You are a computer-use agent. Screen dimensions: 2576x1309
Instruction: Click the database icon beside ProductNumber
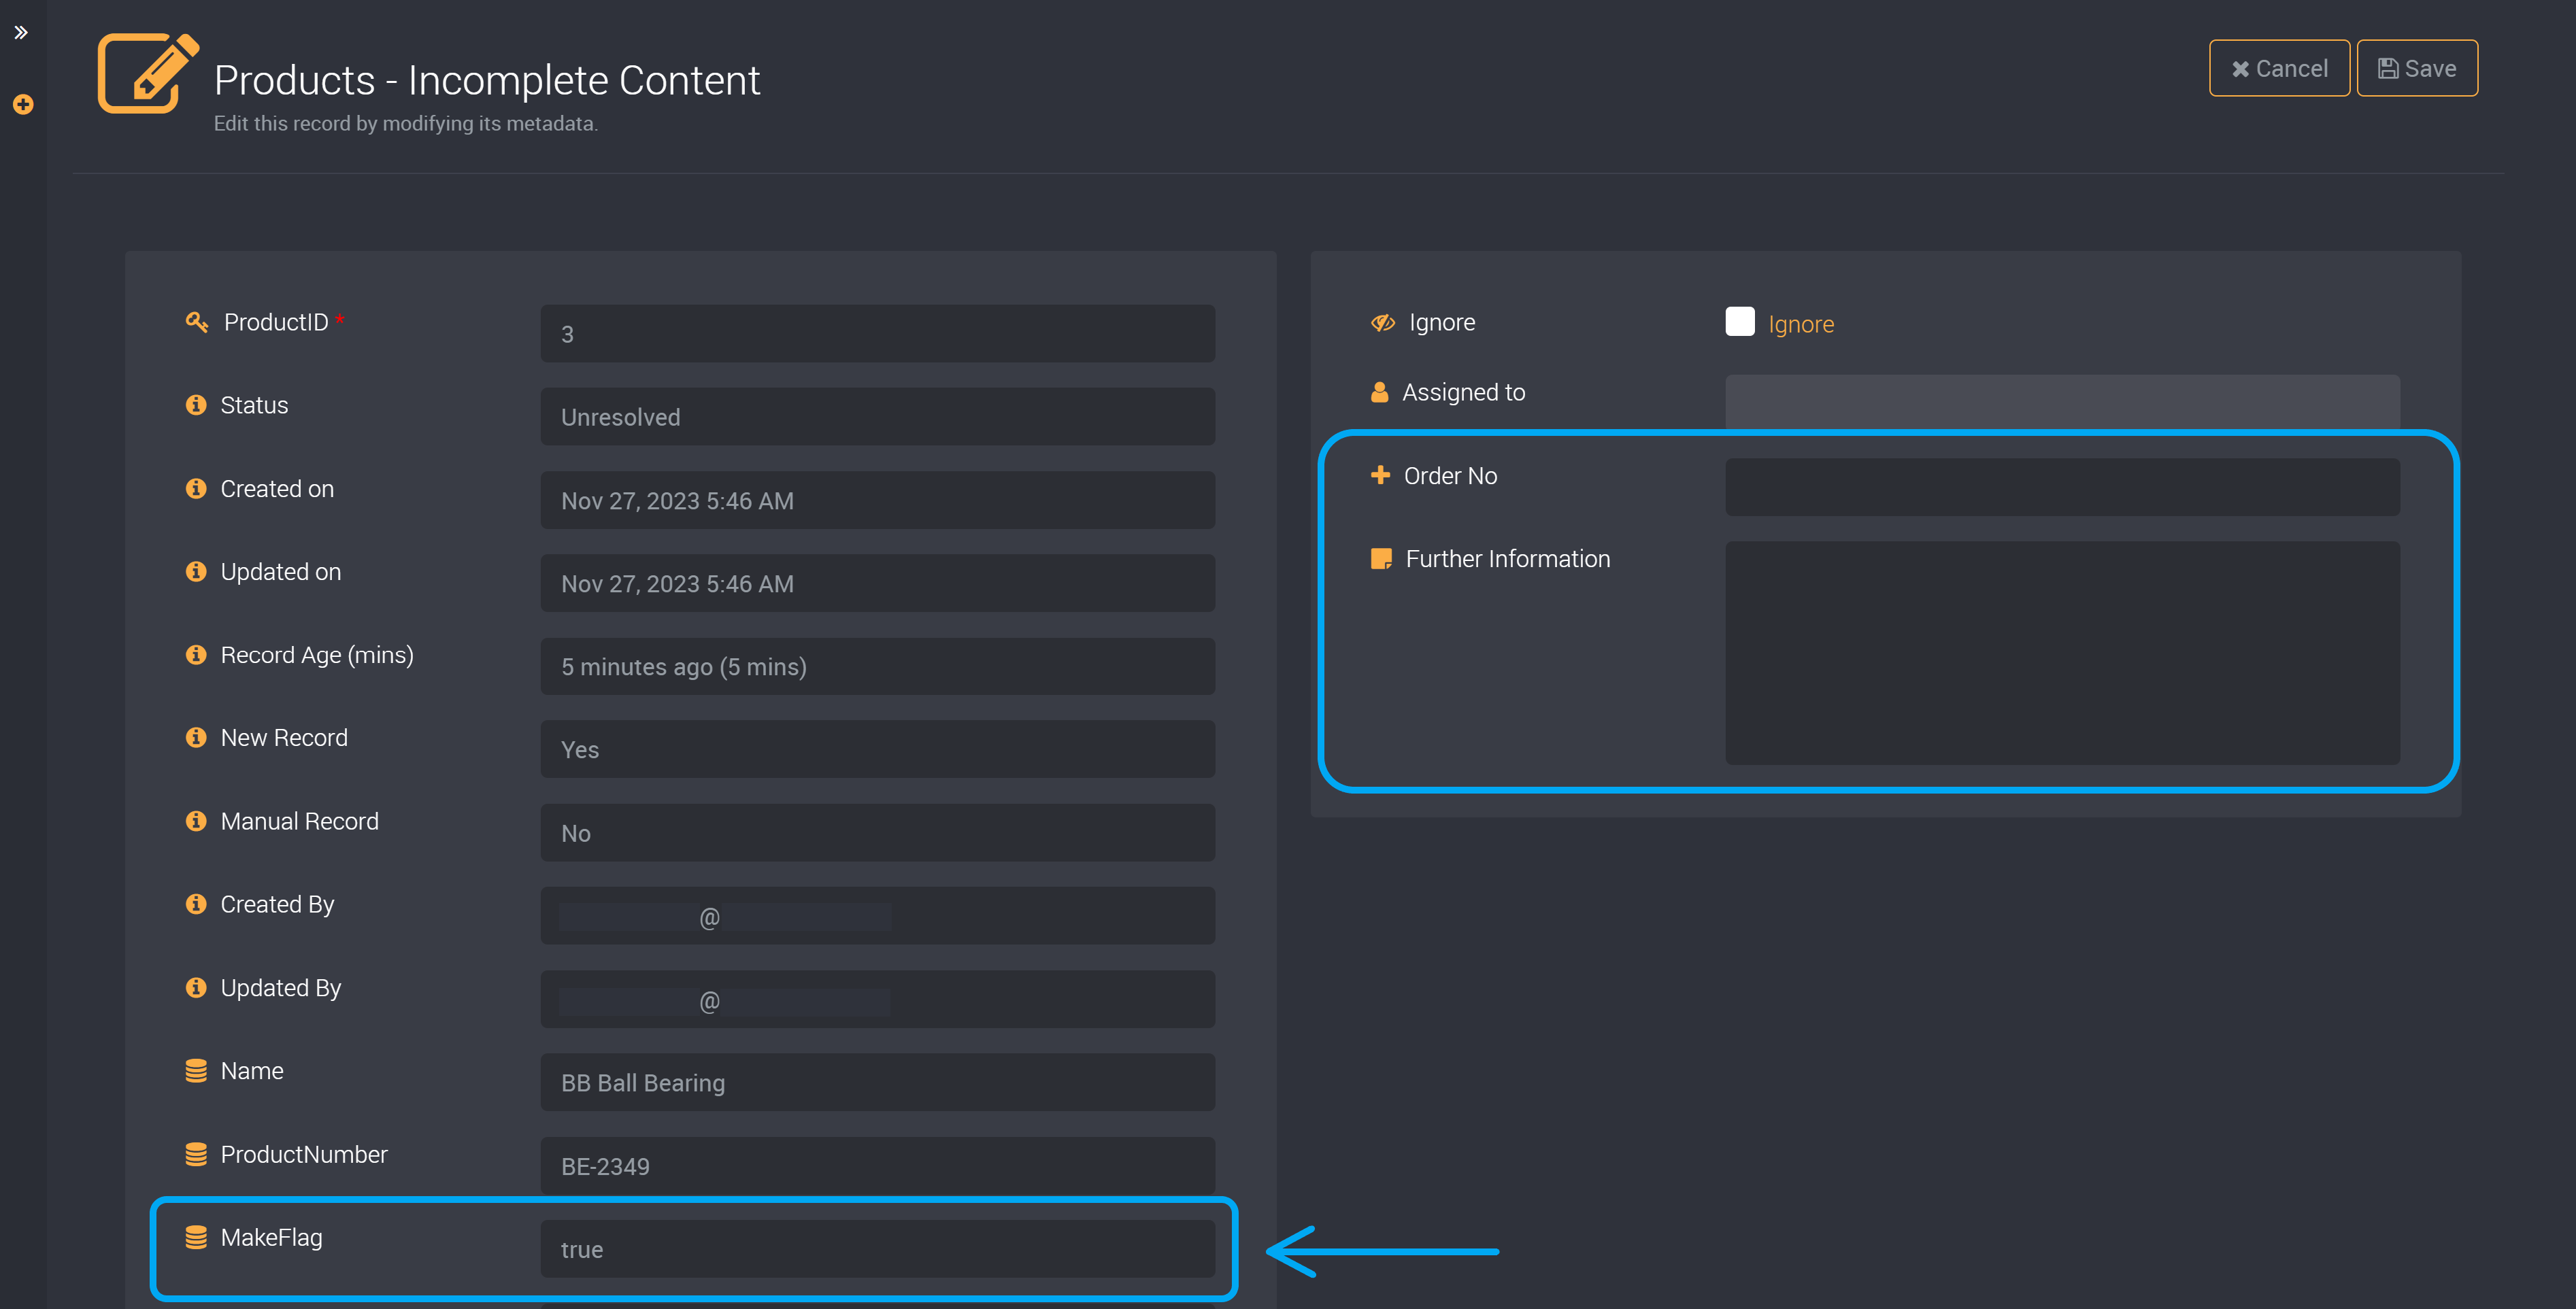click(x=196, y=1154)
